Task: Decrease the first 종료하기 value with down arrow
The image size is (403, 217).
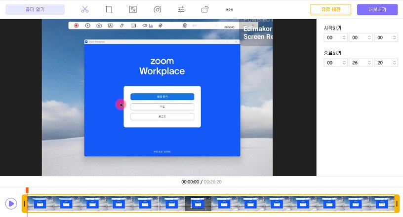Action: point(344,64)
